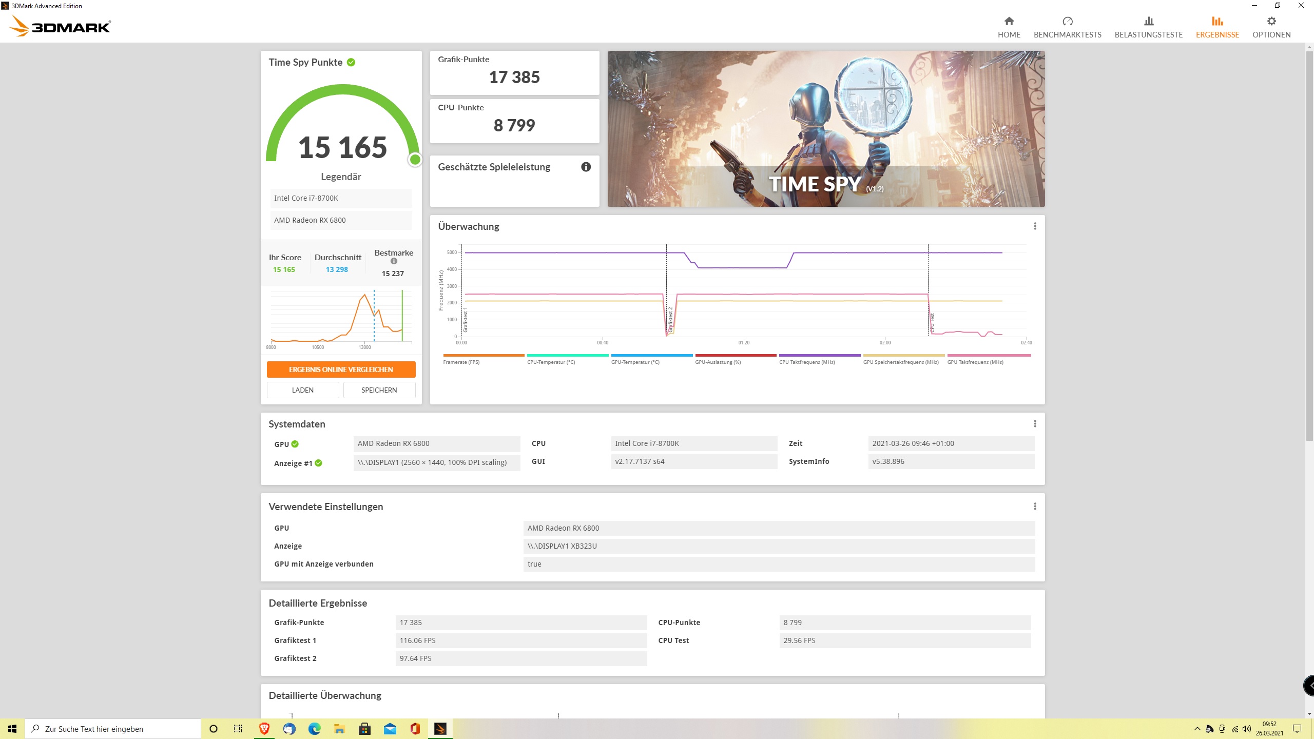This screenshot has width=1314, height=739.
Task: Open Brave browser from taskbar
Action: [264, 729]
